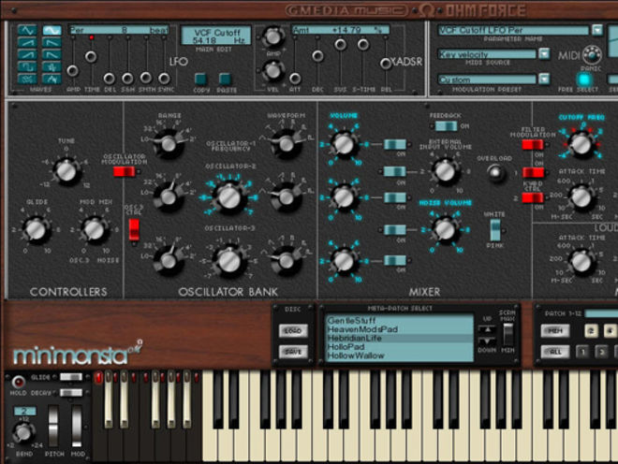618x464 pixels.
Task: Click the DISC SAVE button
Action: (293, 352)
